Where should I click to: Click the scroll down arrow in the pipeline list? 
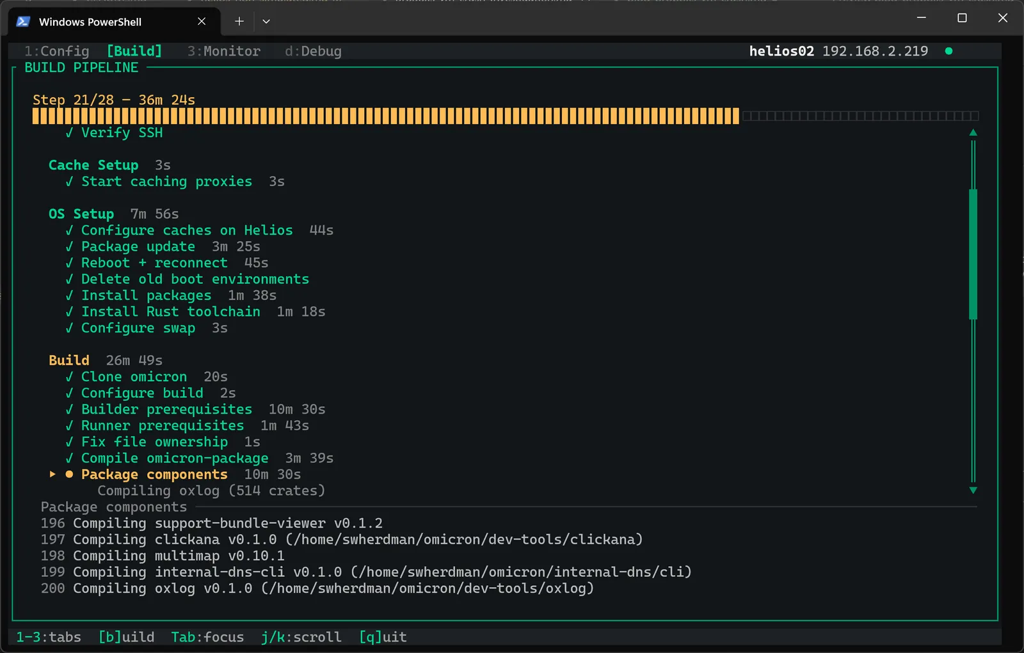click(x=973, y=491)
